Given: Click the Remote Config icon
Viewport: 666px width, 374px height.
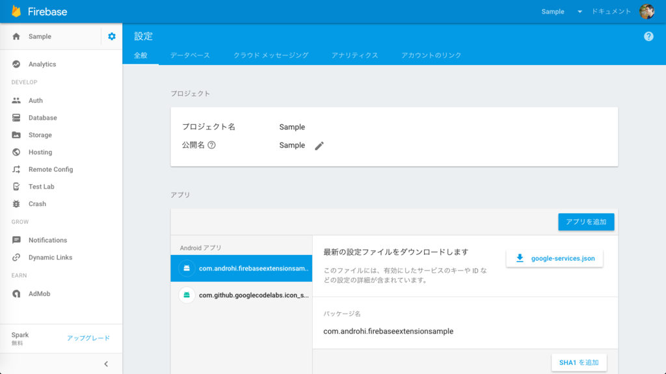Looking at the screenshot, I should pyautogui.click(x=16, y=170).
